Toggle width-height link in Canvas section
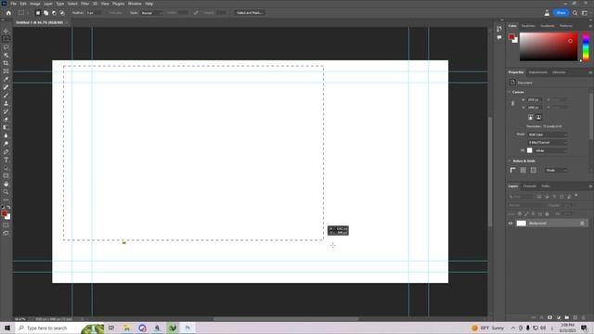Screen dimensions: 594x334 pos(513,103)
